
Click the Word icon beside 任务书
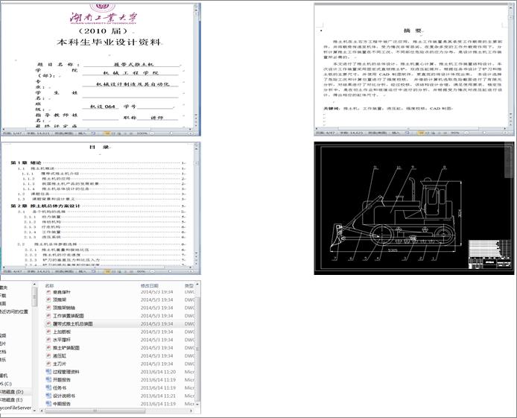tap(48, 387)
